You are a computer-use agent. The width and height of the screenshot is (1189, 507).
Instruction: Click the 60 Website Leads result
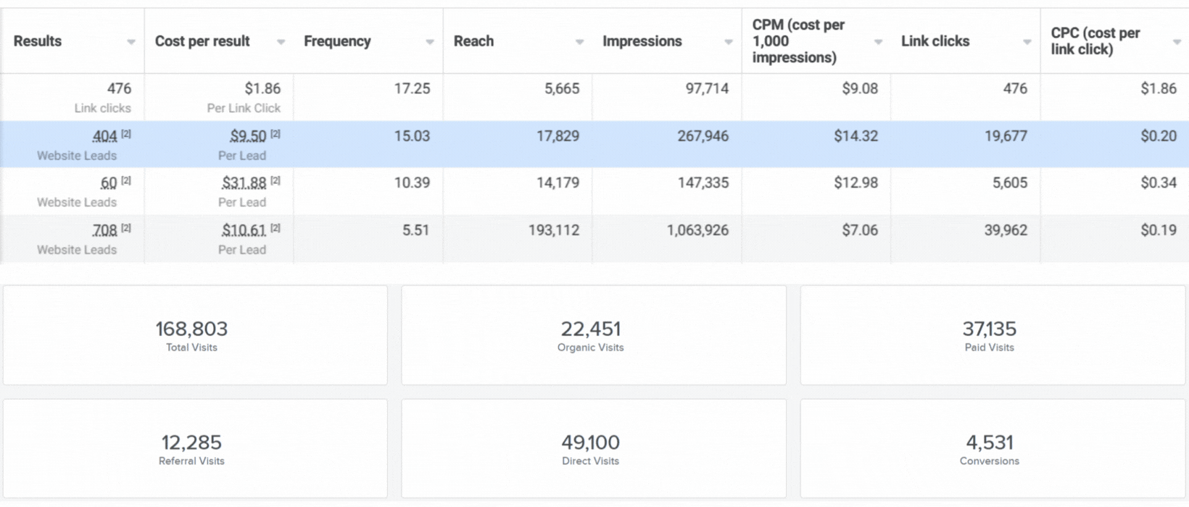tap(109, 183)
